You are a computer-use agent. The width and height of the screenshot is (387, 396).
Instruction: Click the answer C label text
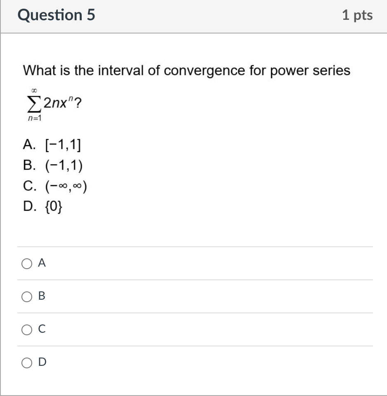point(40,329)
